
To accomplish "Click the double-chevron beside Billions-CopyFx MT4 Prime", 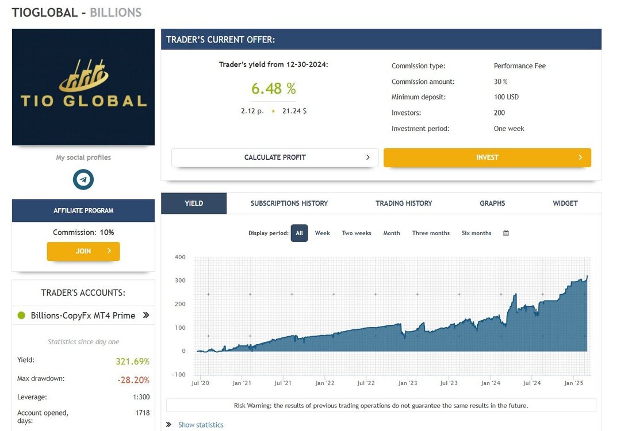I will pyautogui.click(x=146, y=315).
